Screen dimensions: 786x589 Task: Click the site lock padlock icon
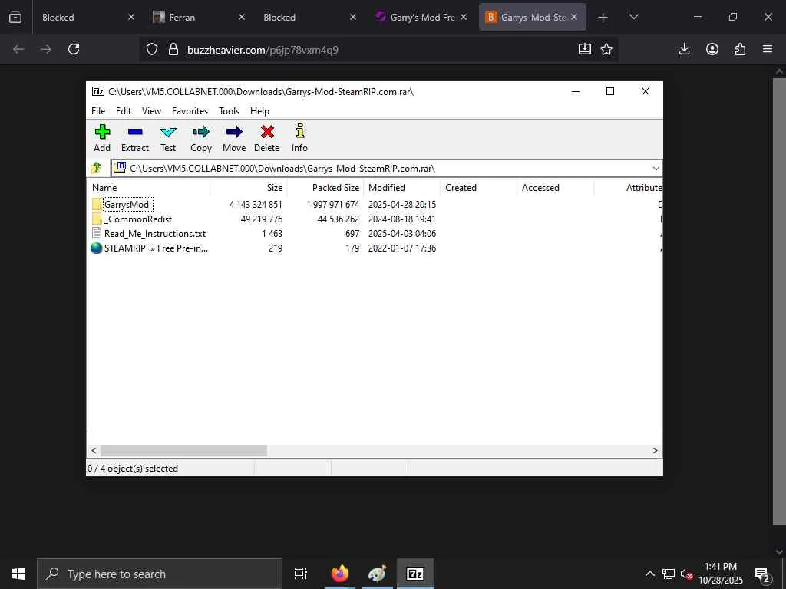click(173, 49)
